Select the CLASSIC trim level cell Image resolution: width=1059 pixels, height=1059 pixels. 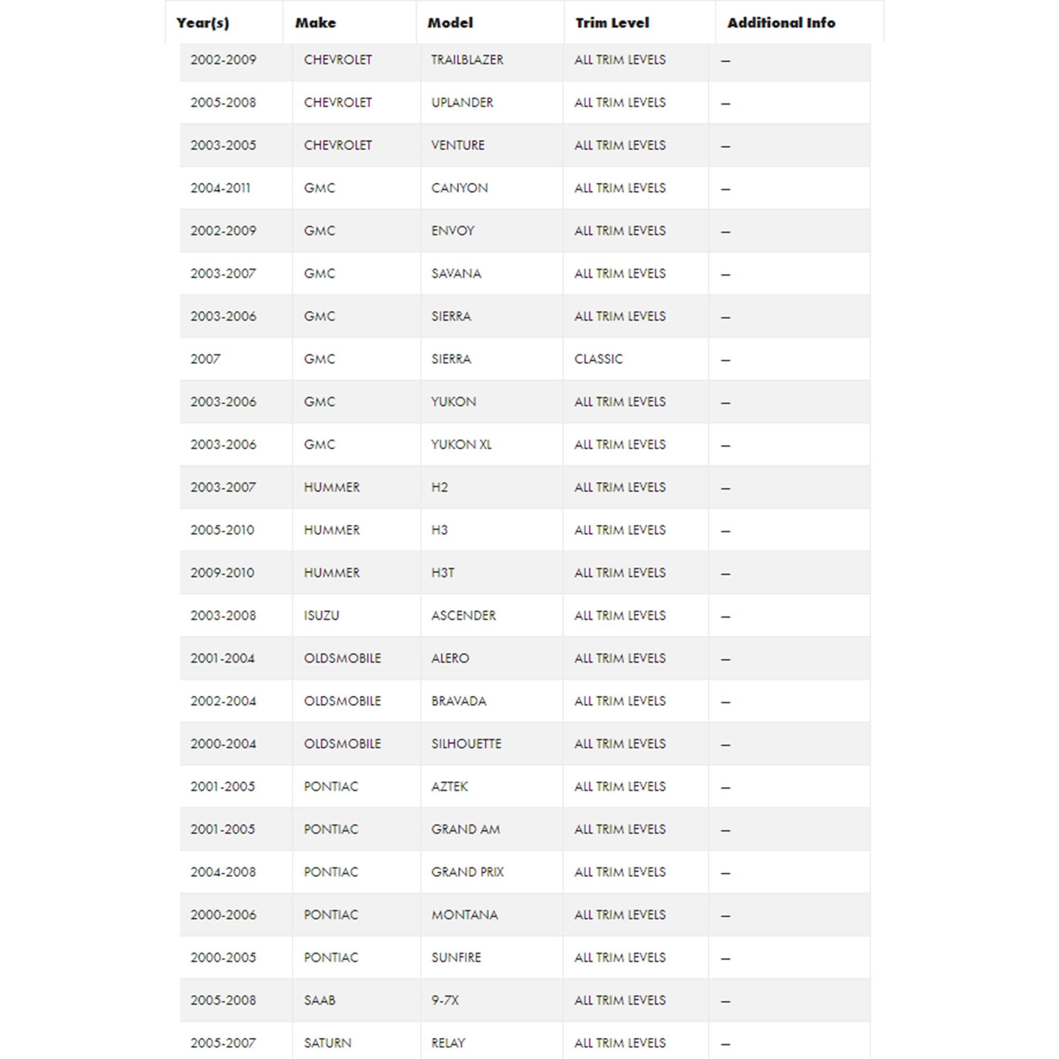point(598,359)
